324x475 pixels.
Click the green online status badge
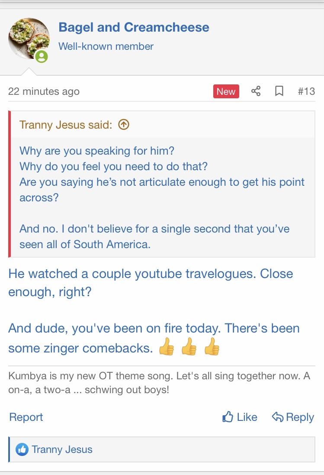click(x=42, y=57)
